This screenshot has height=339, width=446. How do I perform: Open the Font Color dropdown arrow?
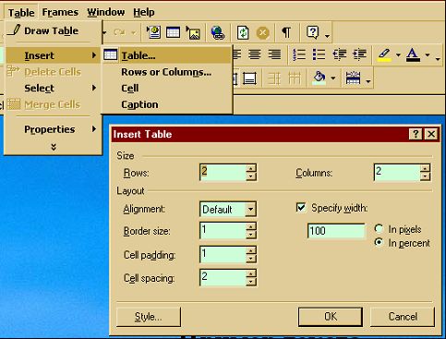click(428, 55)
